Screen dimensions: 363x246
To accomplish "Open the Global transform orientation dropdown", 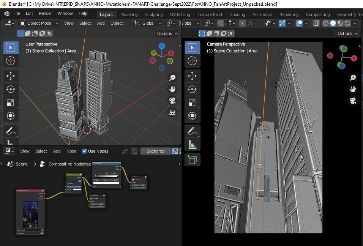I will (x=148, y=23).
